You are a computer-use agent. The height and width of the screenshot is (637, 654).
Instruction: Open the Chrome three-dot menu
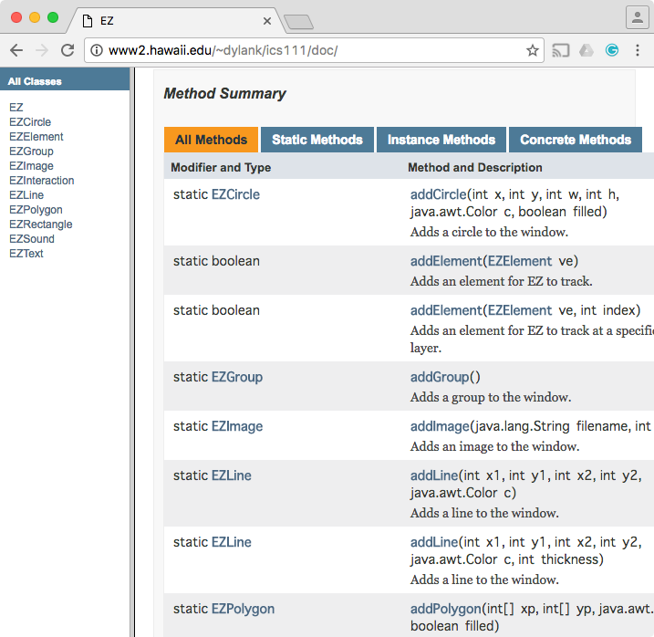click(638, 50)
